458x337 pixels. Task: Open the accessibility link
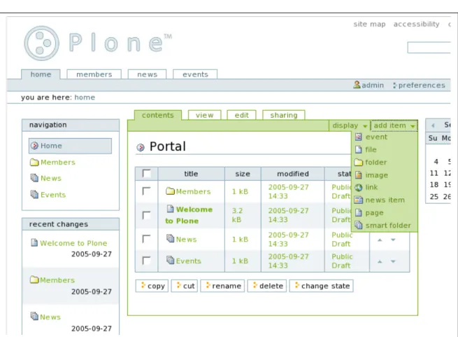coord(416,24)
